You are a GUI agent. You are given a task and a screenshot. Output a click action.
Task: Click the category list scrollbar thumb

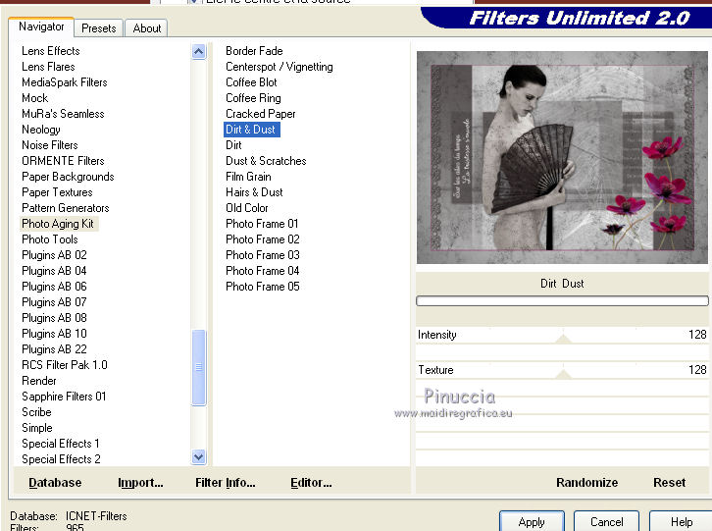click(199, 367)
